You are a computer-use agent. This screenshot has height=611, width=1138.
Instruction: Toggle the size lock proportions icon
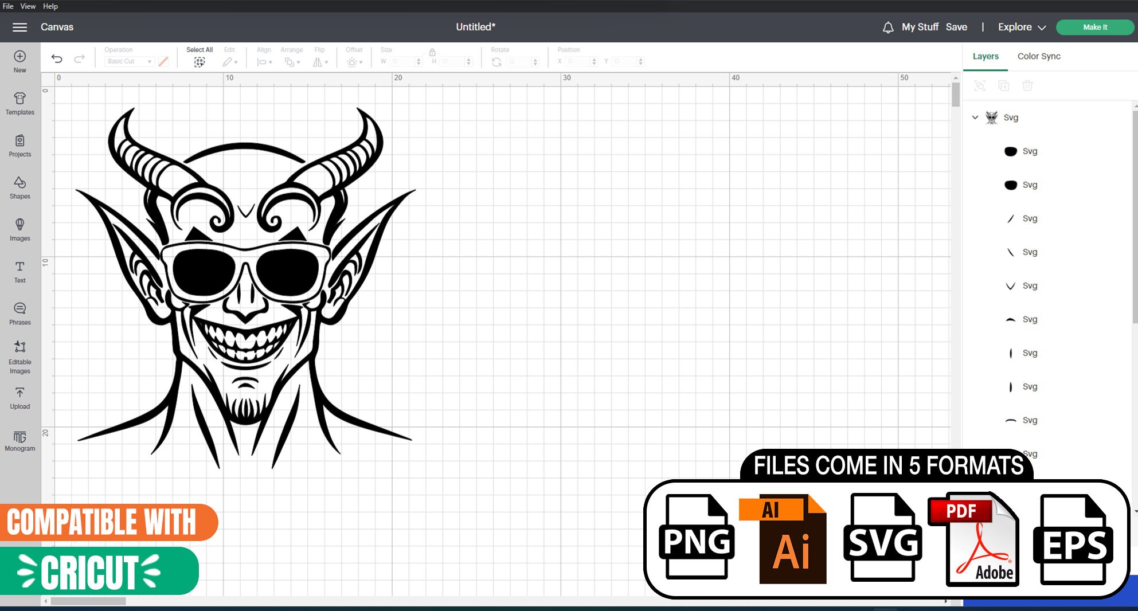tap(432, 52)
